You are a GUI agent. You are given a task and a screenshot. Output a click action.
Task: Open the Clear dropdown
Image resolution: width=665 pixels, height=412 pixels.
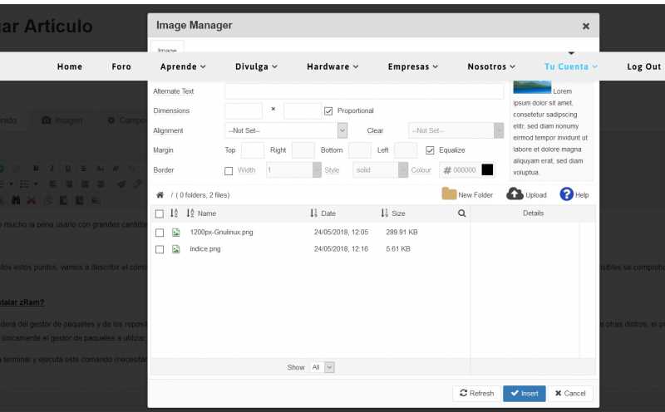pyautogui.click(x=456, y=130)
